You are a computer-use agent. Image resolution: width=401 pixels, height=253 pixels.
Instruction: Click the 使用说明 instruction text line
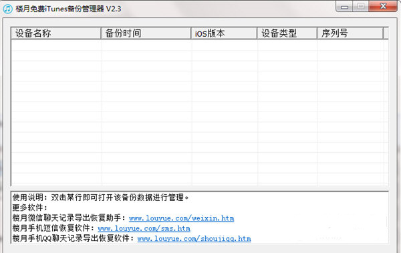(101, 198)
